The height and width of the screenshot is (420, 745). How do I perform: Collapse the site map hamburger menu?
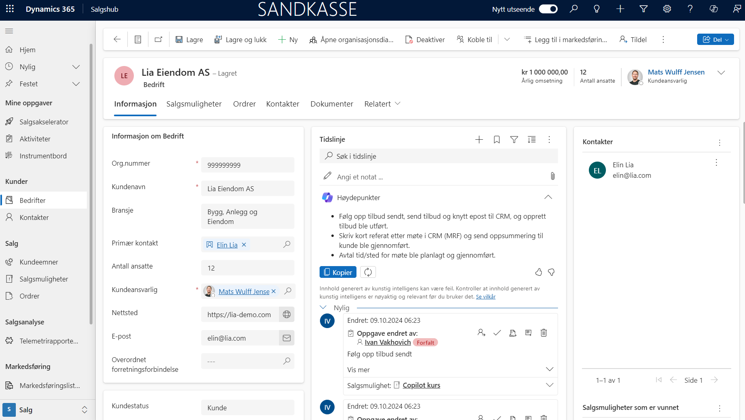coord(9,31)
